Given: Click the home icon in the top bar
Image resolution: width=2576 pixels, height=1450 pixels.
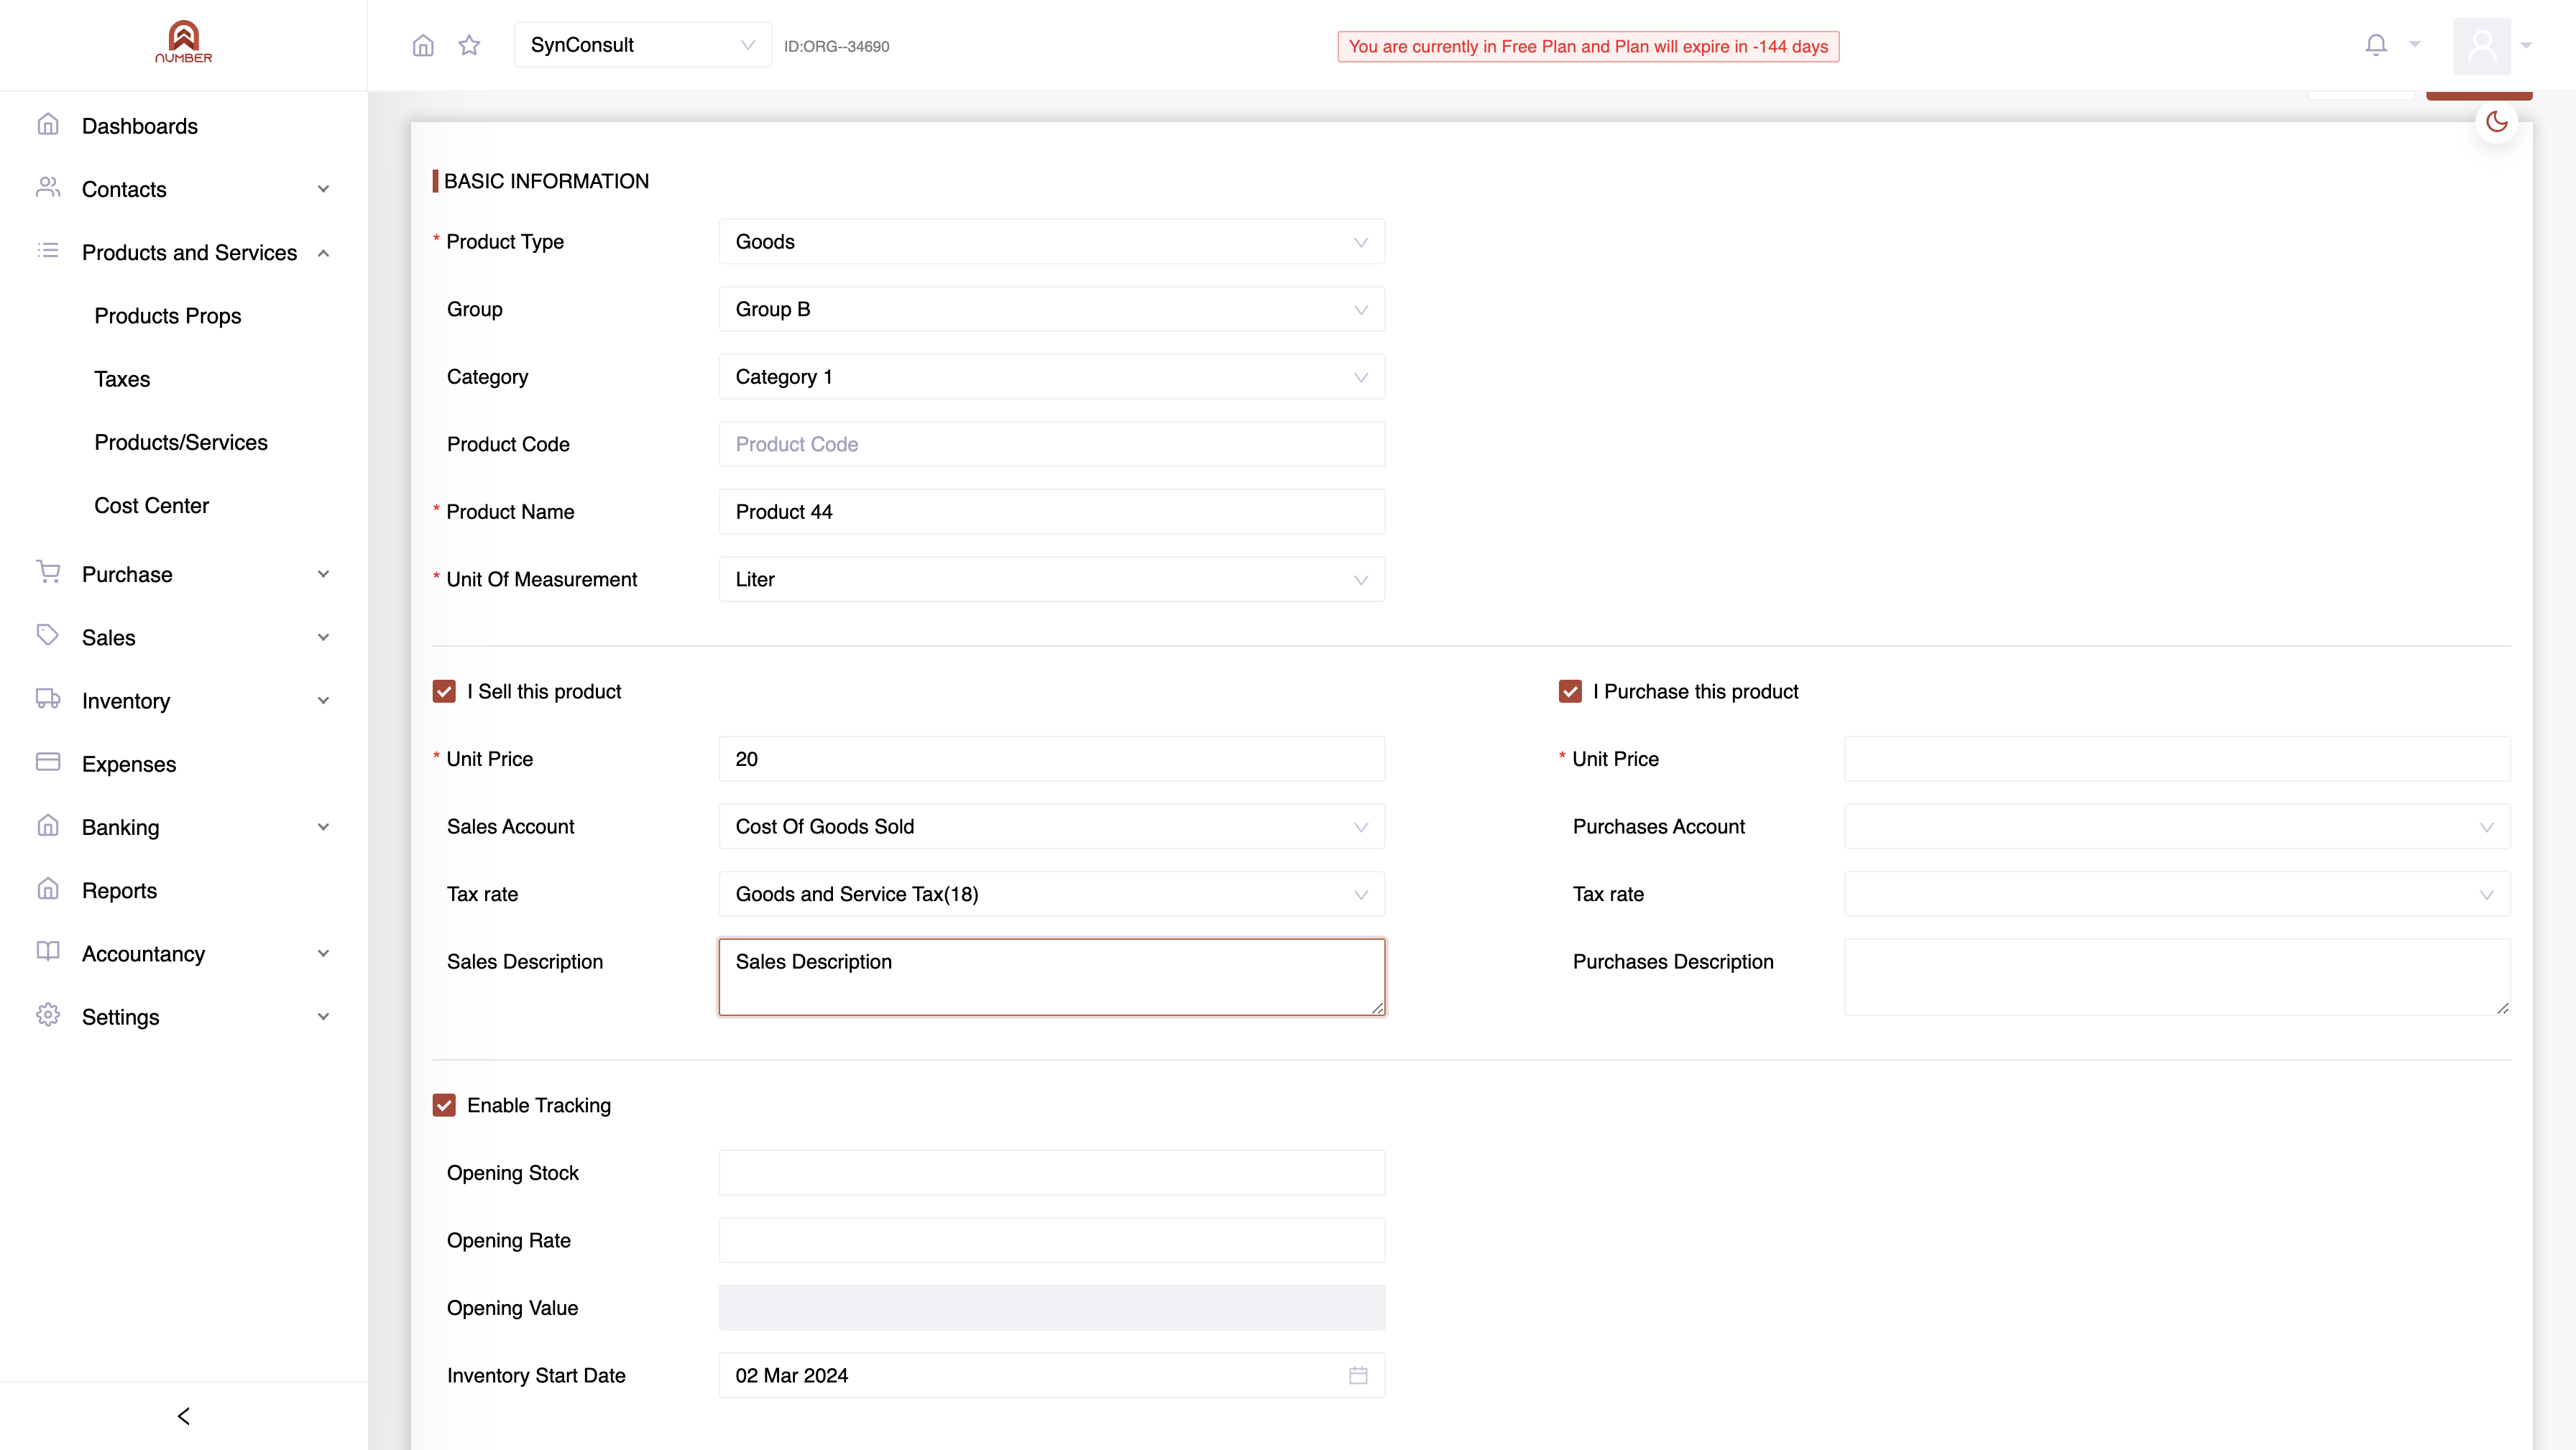Looking at the screenshot, I should click(x=423, y=45).
